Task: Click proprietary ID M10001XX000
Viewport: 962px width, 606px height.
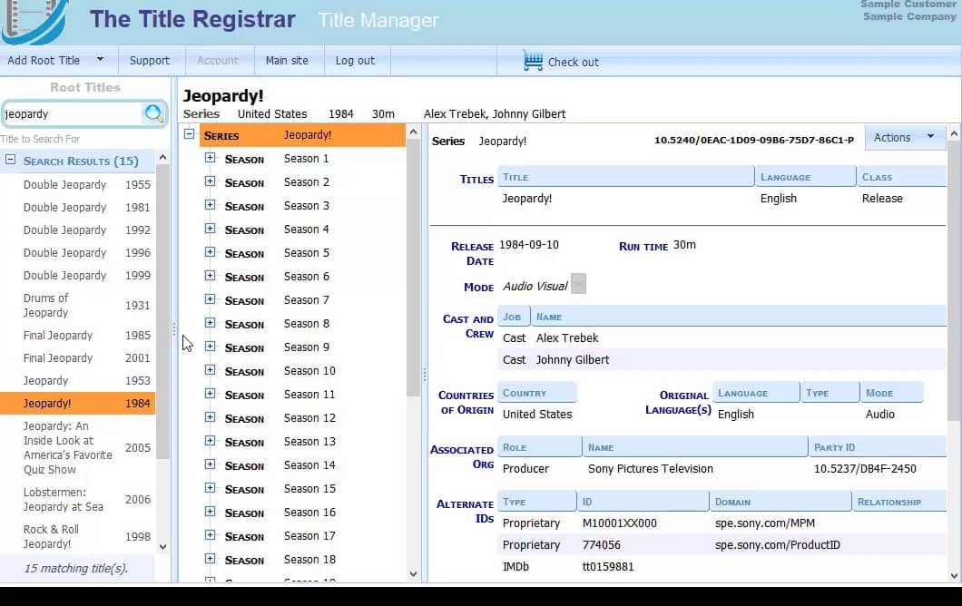Action: (620, 523)
